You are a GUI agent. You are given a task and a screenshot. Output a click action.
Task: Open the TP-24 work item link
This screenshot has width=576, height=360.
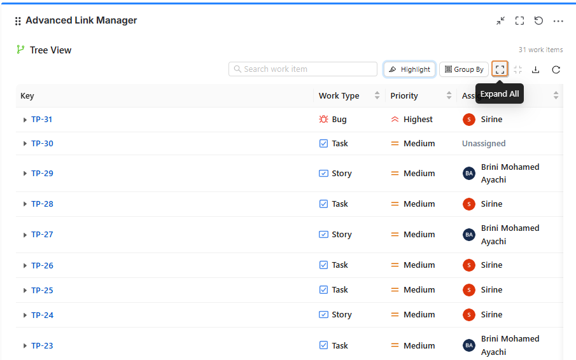click(42, 315)
